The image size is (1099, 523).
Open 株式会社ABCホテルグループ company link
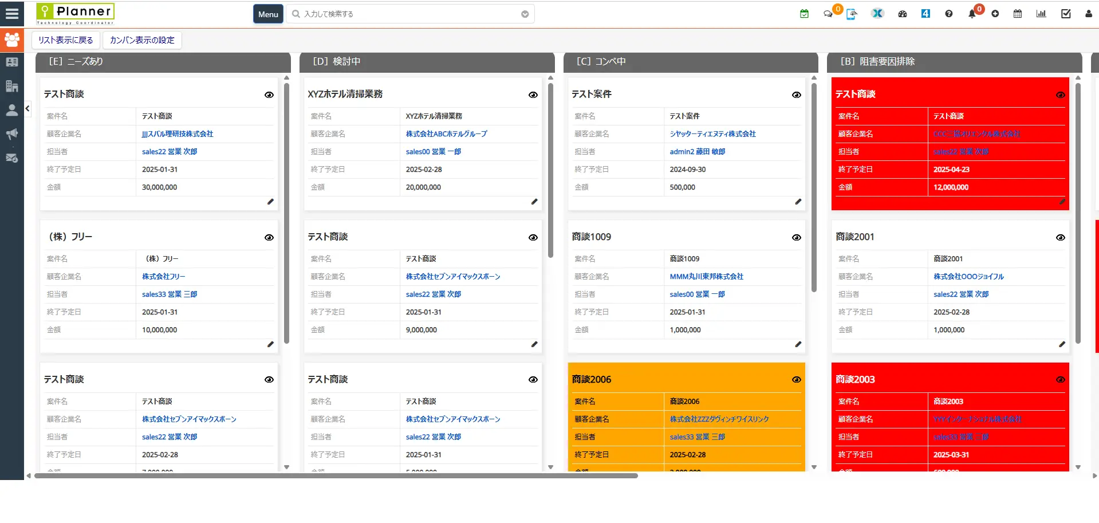[446, 134]
